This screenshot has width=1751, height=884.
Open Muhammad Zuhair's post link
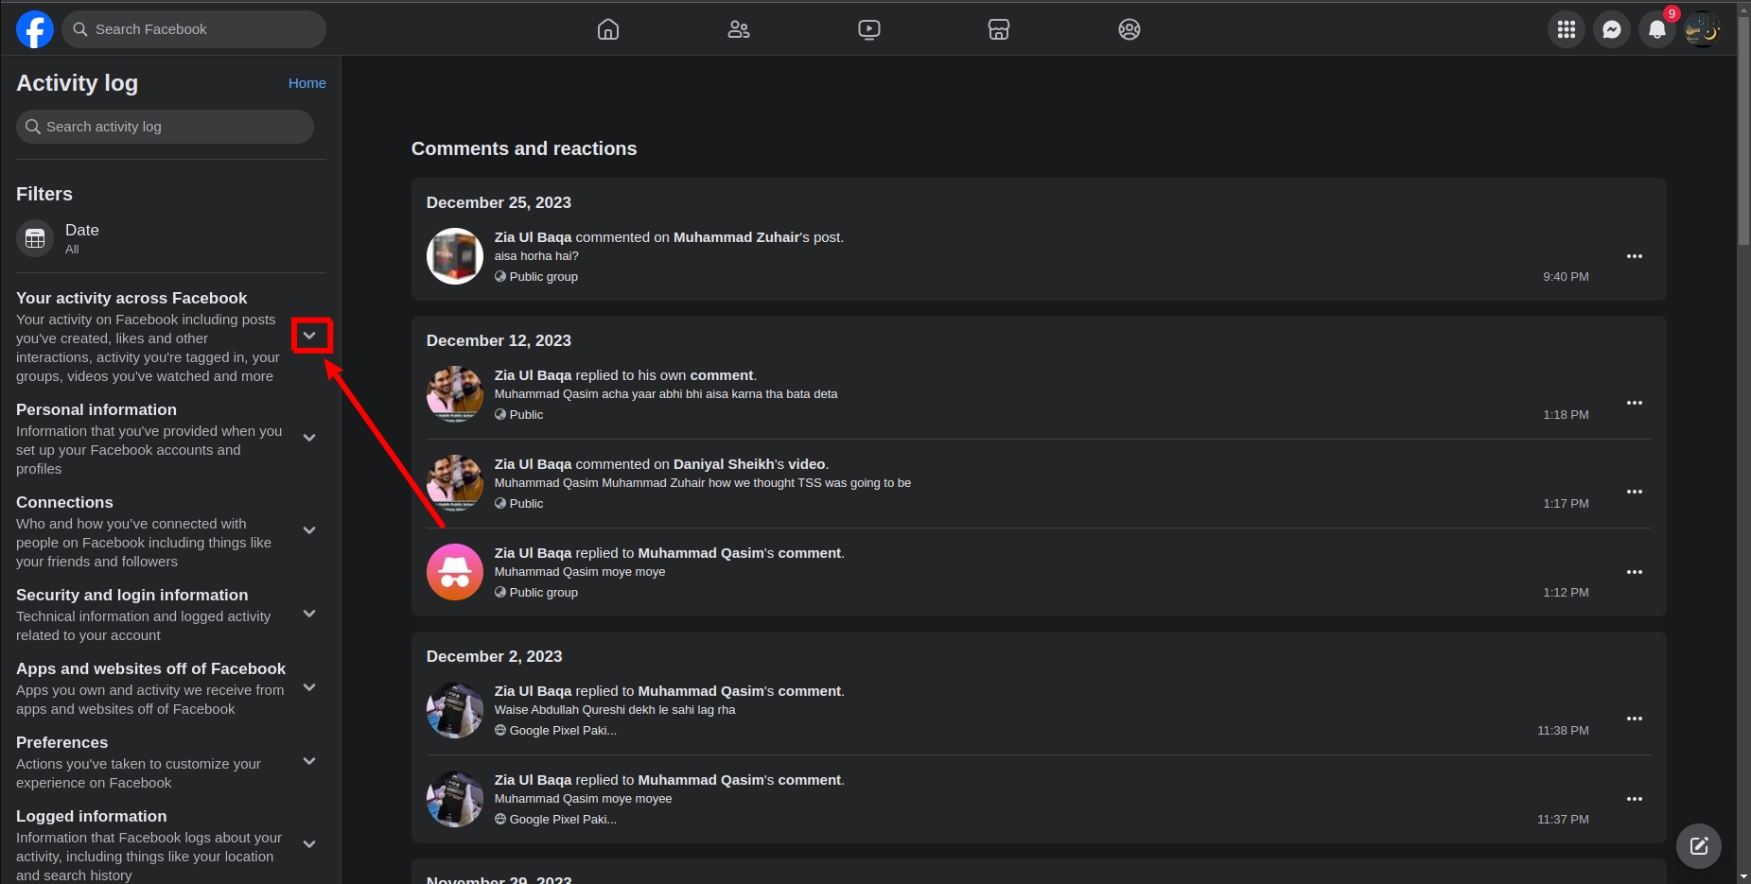759,237
